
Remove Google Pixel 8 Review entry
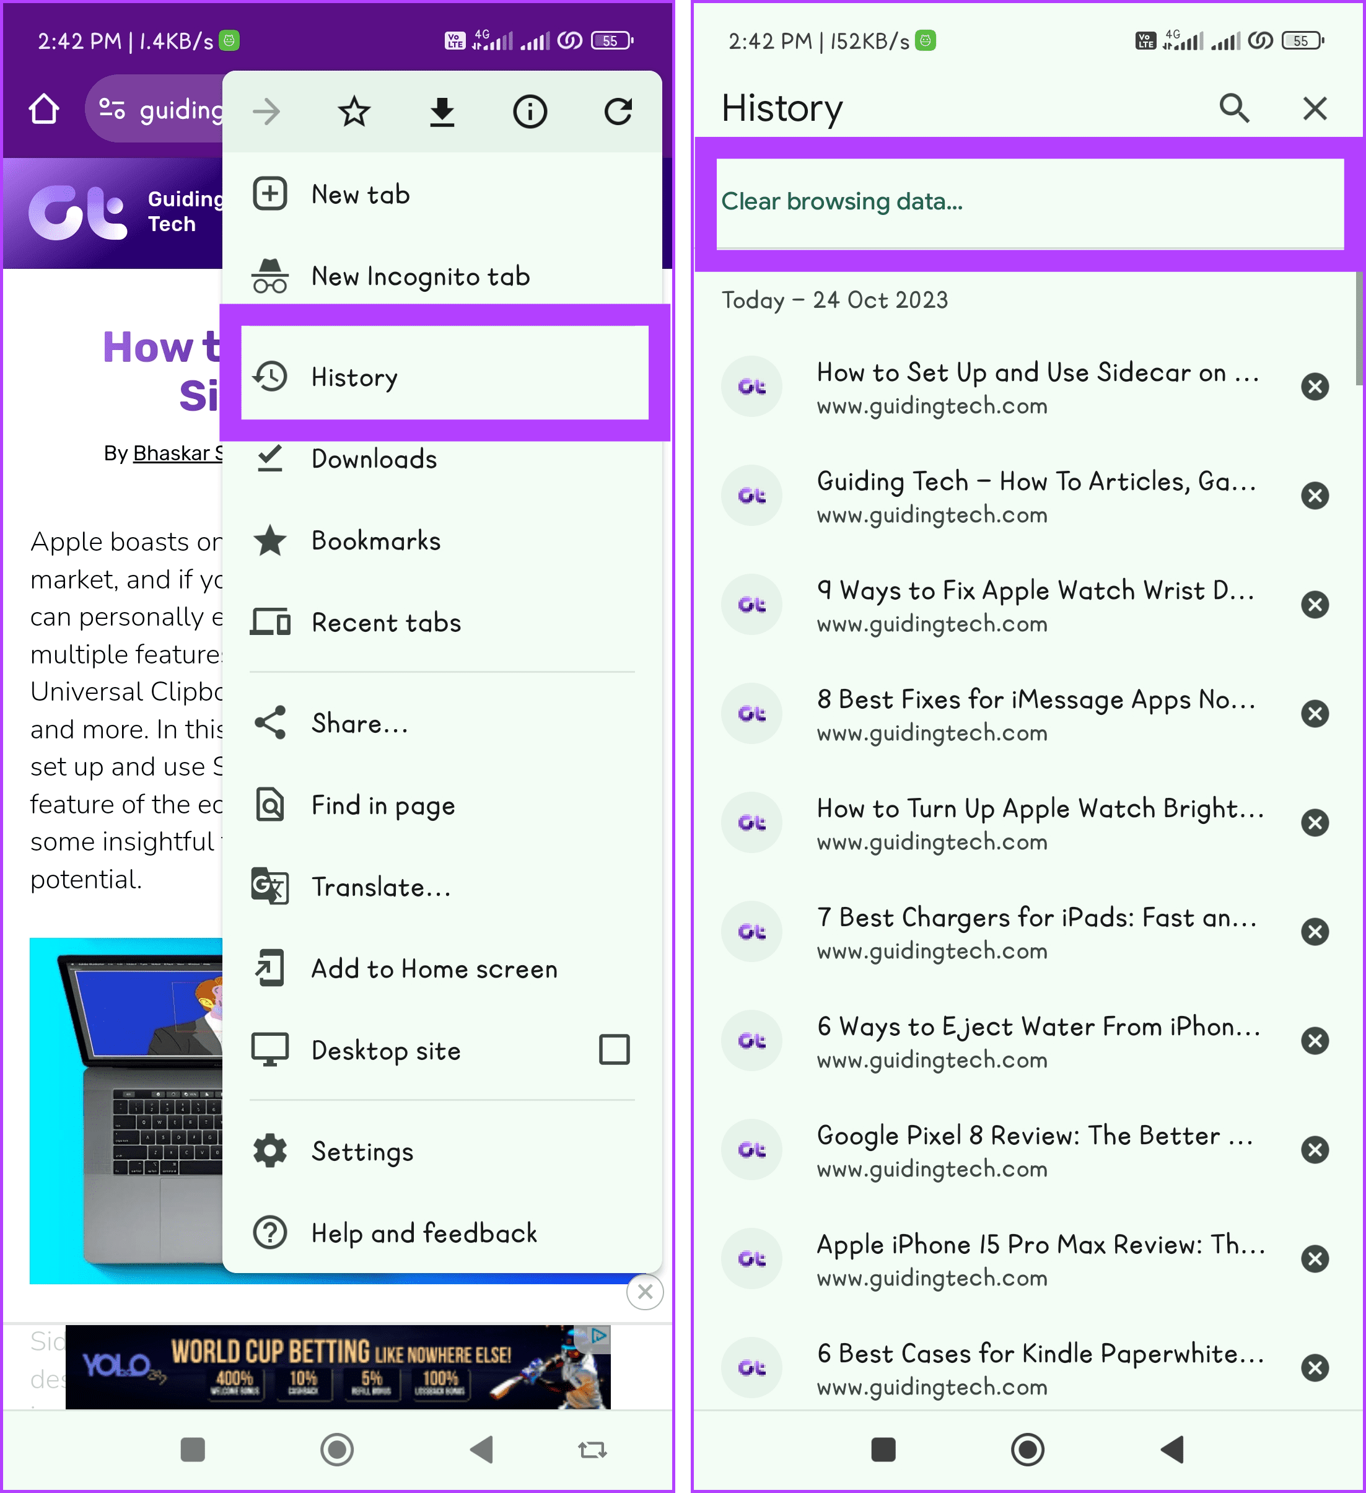pyautogui.click(x=1315, y=1149)
